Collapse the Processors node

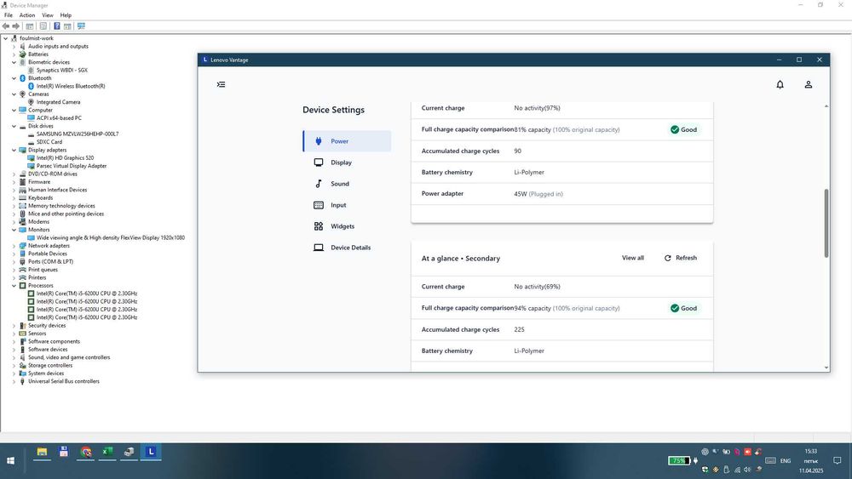pyautogui.click(x=14, y=286)
